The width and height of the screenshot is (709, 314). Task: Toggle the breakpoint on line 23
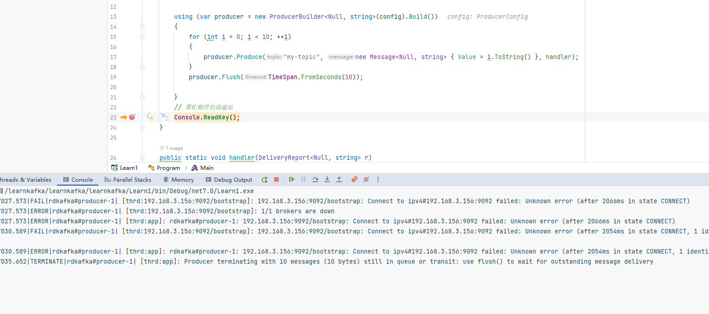point(132,117)
